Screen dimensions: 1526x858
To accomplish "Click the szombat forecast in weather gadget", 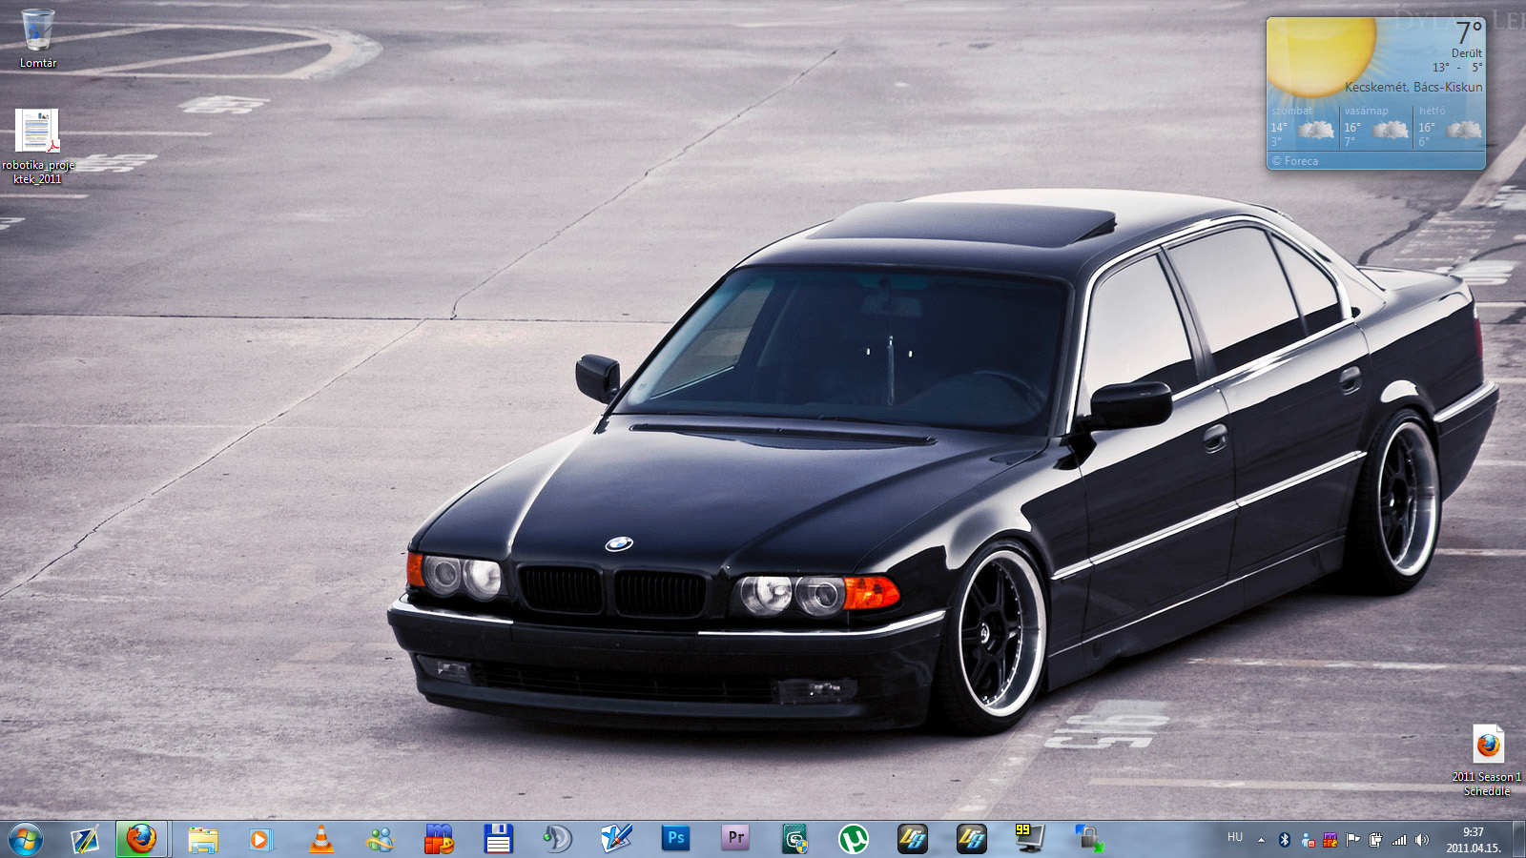I will (1302, 127).
